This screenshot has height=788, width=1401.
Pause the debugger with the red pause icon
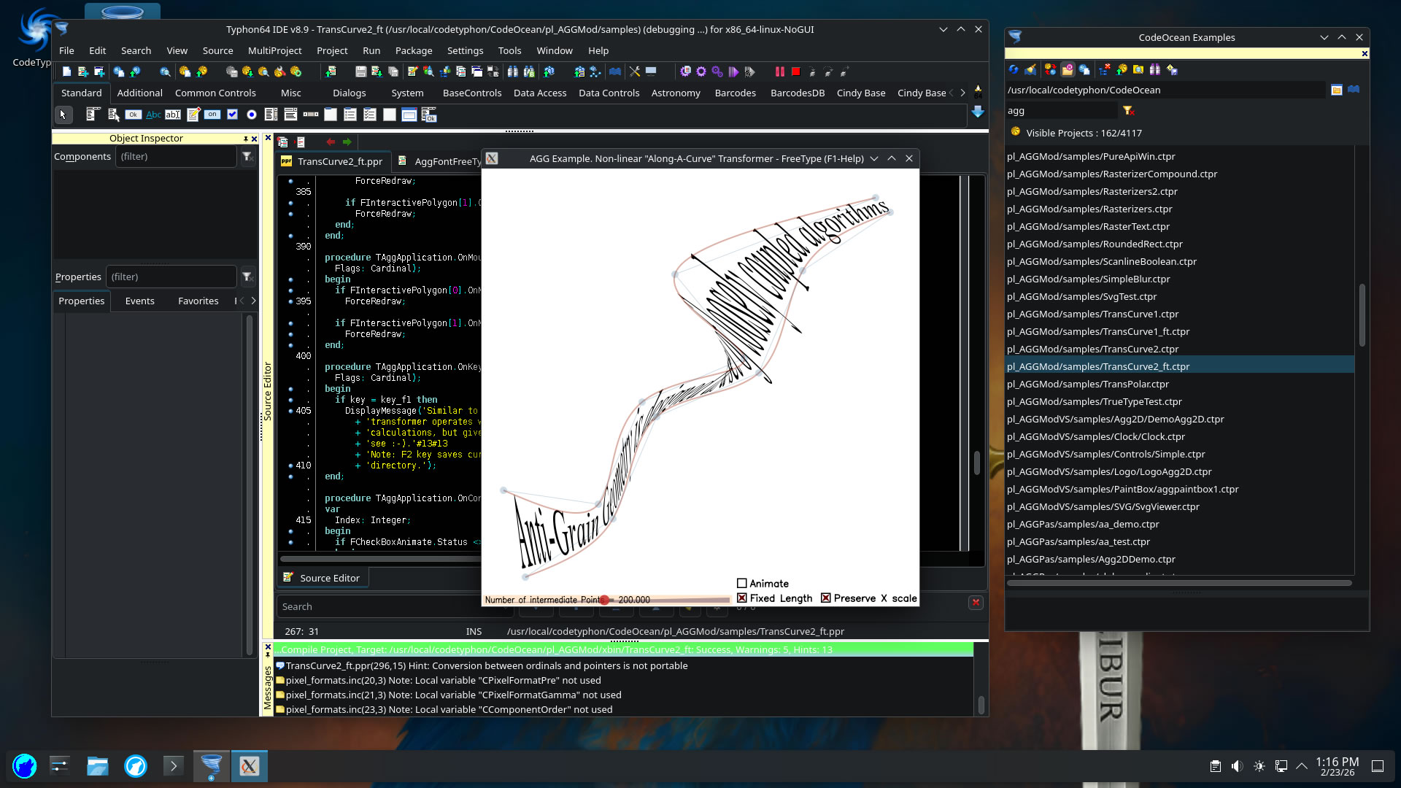click(x=779, y=72)
